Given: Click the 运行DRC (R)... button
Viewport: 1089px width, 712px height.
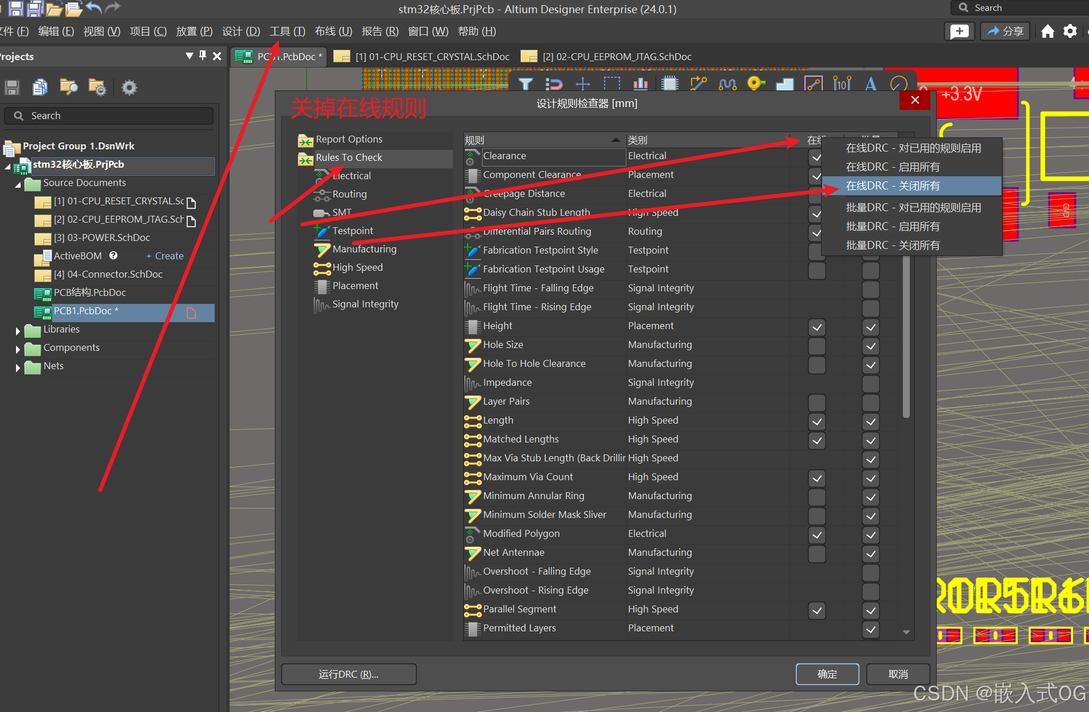Looking at the screenshot, I should click(349, 674).
